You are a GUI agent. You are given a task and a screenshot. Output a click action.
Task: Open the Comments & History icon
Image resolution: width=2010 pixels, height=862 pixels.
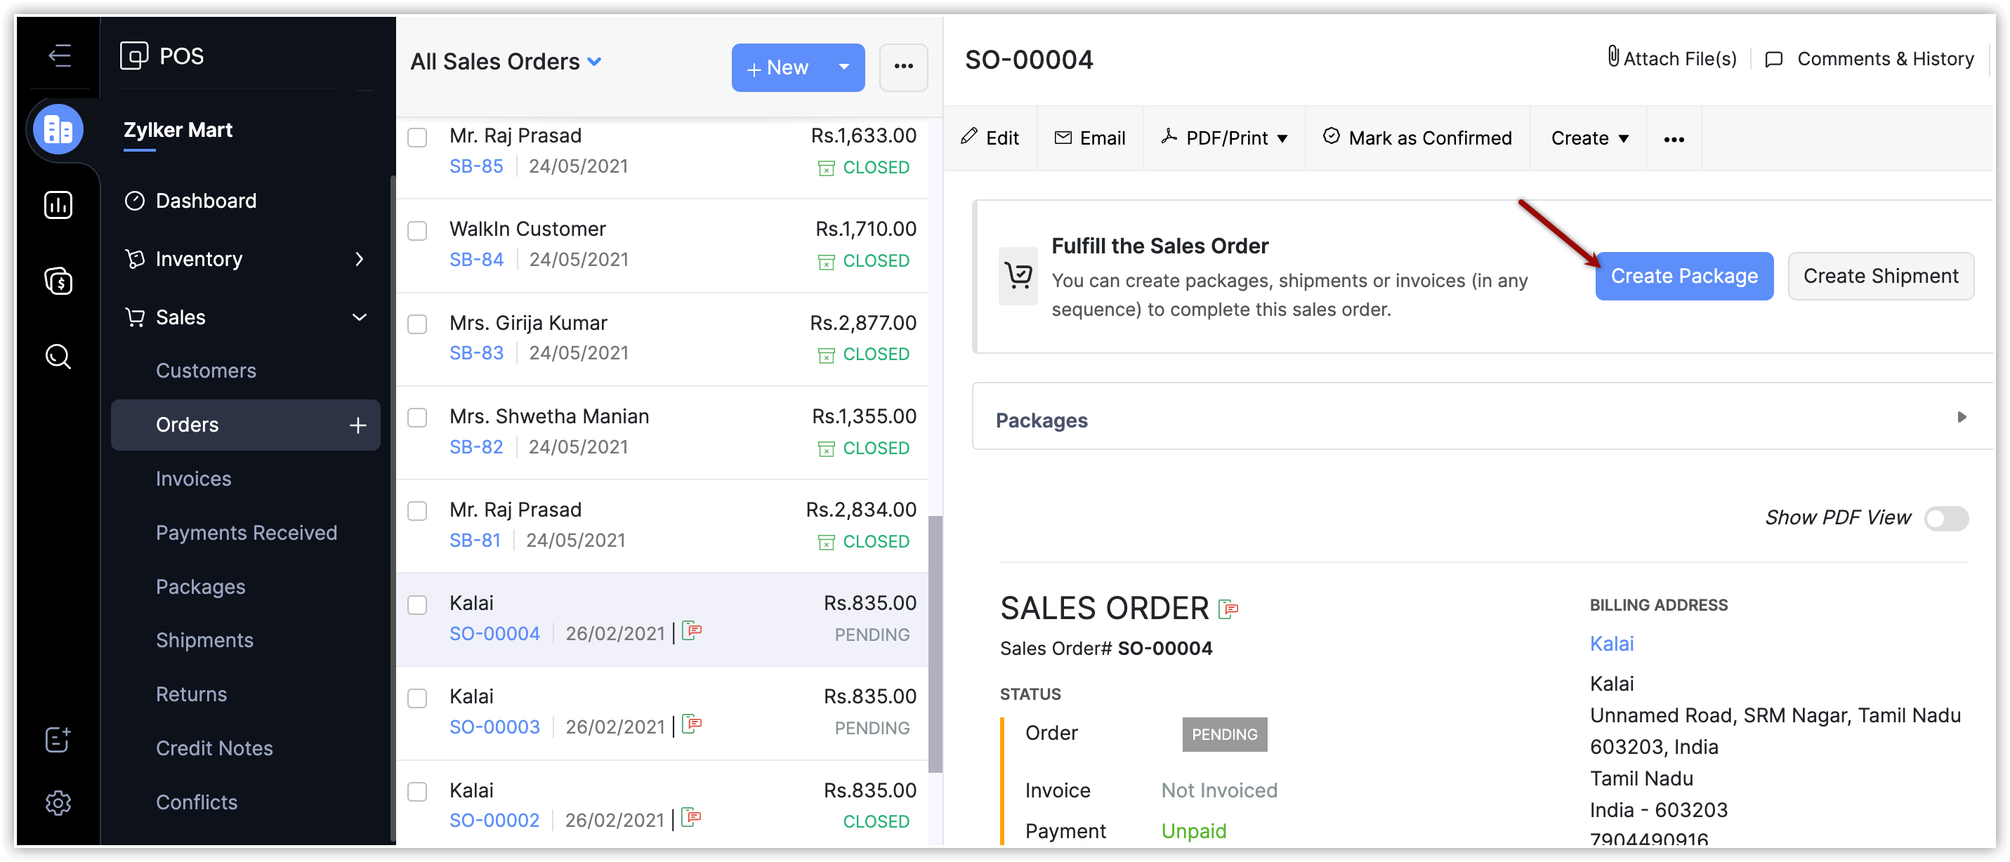tap(1773, 59)
